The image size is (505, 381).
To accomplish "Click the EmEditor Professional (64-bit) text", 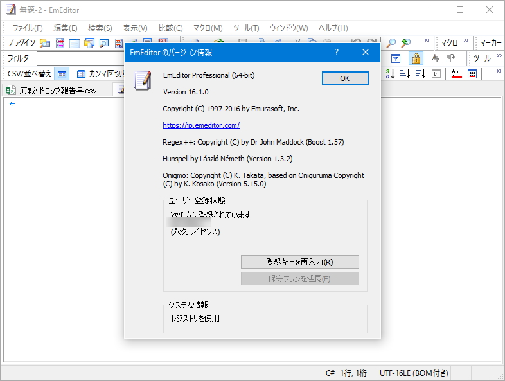I will pos(209,75).
